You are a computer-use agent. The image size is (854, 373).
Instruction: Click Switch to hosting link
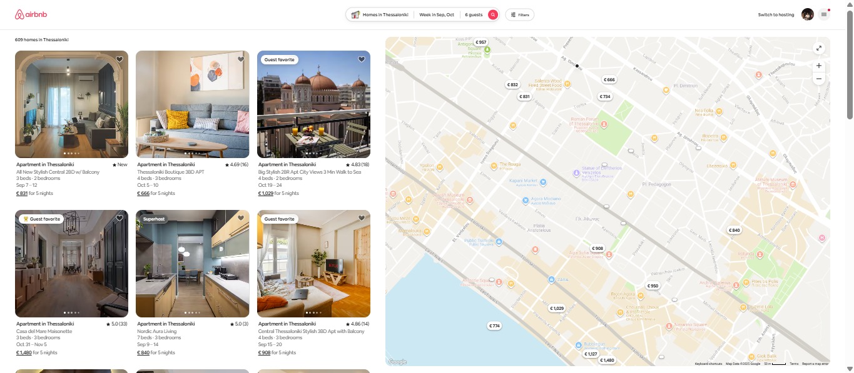[x=776, y=14]
